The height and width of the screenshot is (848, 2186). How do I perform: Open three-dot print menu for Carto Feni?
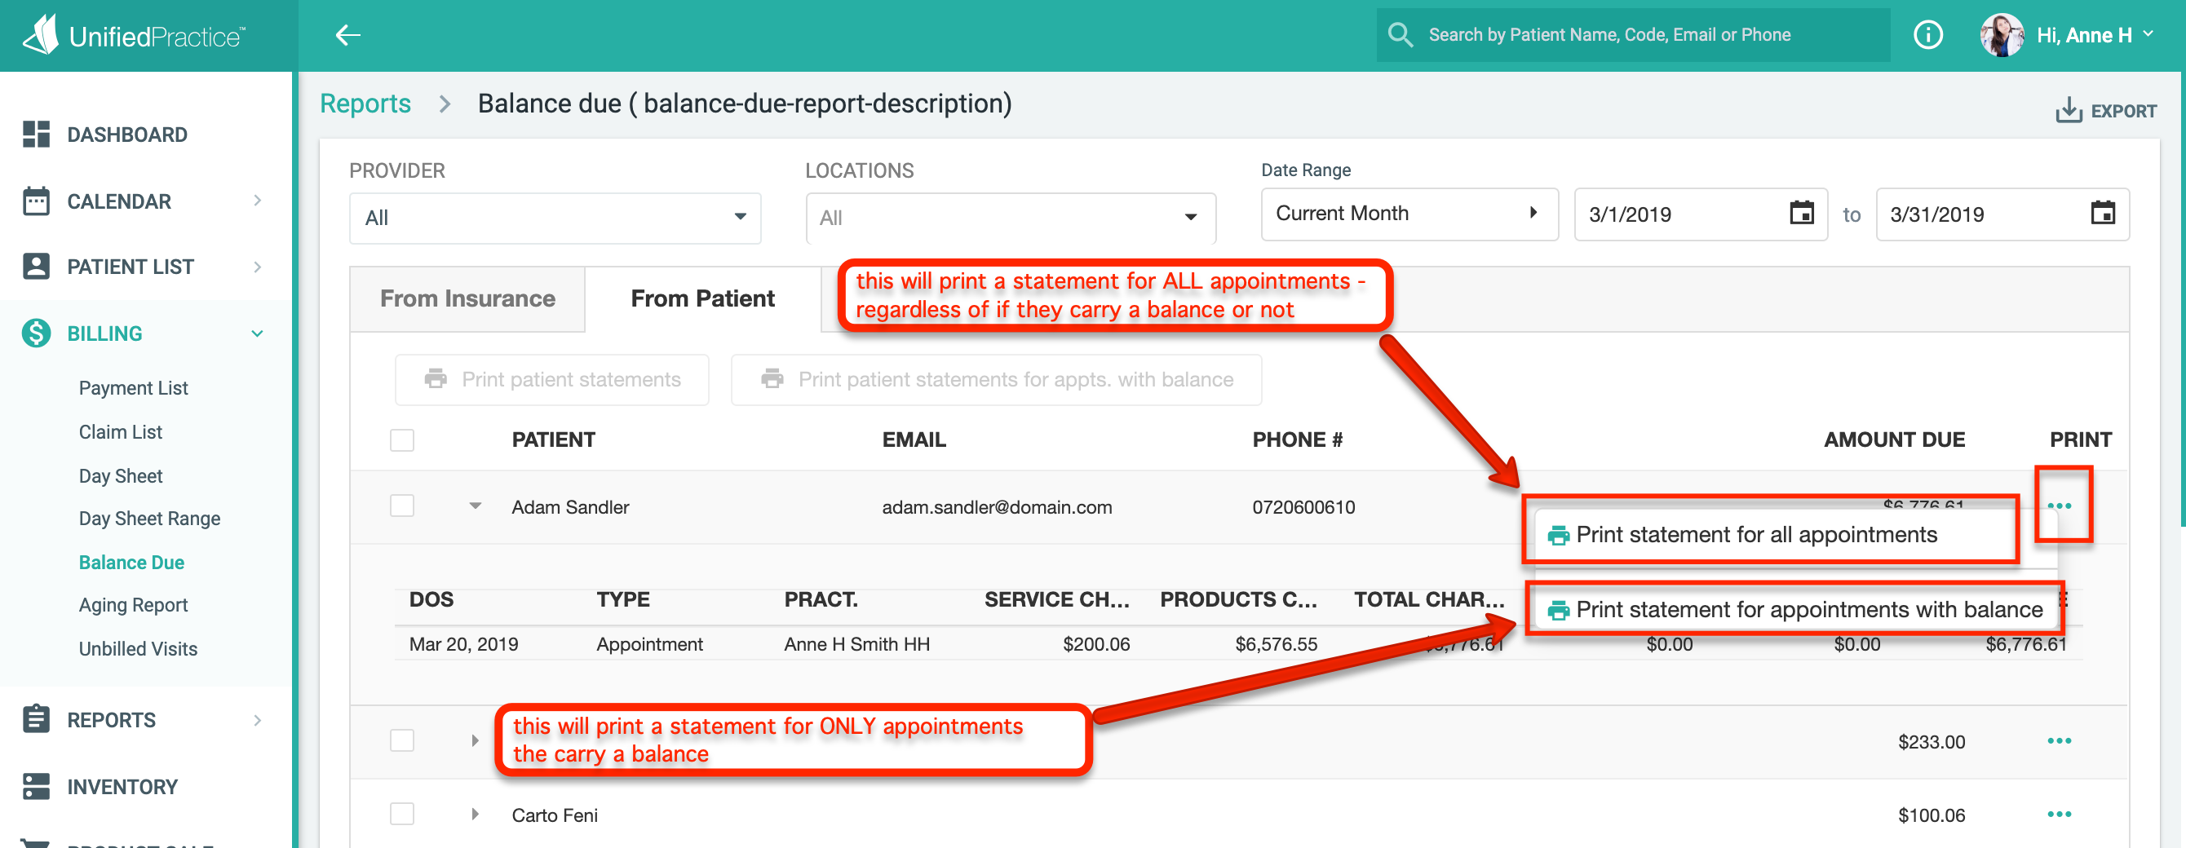pos(2059,814)
